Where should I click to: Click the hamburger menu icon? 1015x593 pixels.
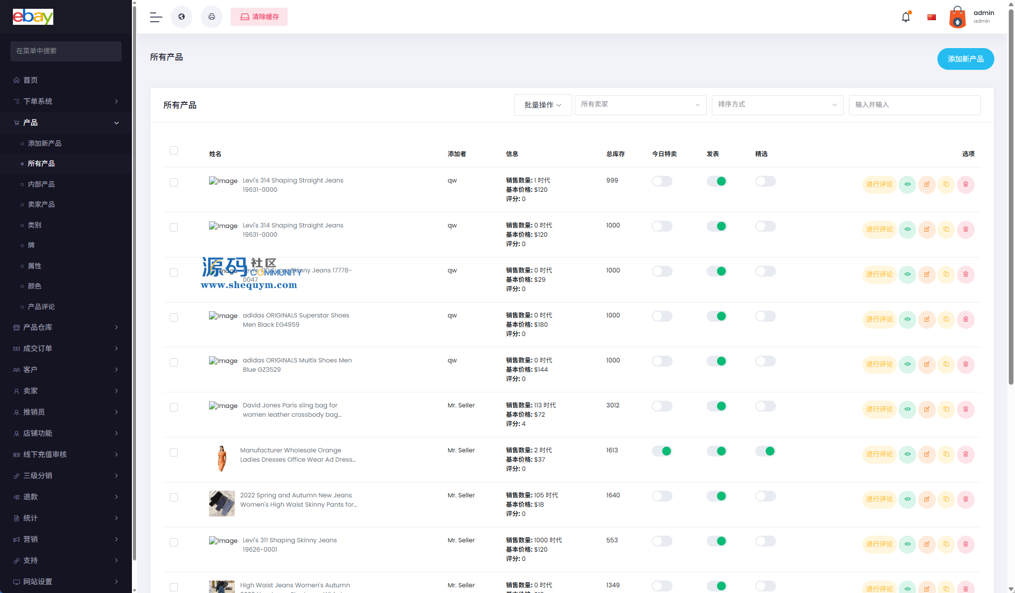pos(156,17)
